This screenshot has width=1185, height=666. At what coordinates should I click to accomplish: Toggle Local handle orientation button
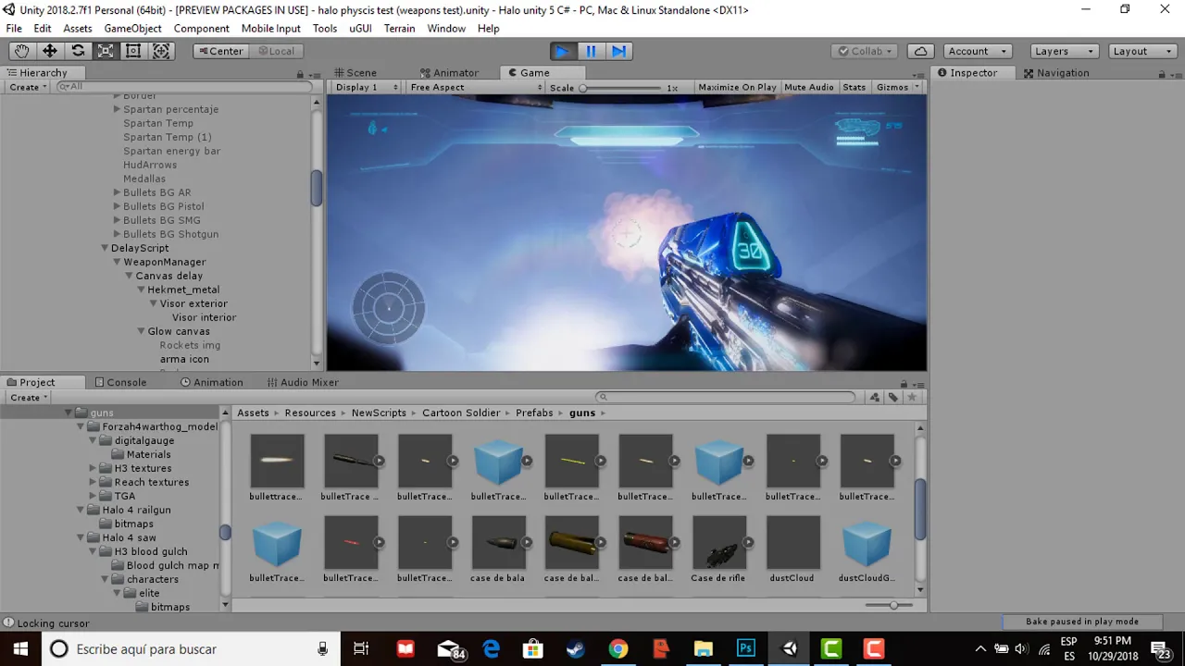coord(276,51)
